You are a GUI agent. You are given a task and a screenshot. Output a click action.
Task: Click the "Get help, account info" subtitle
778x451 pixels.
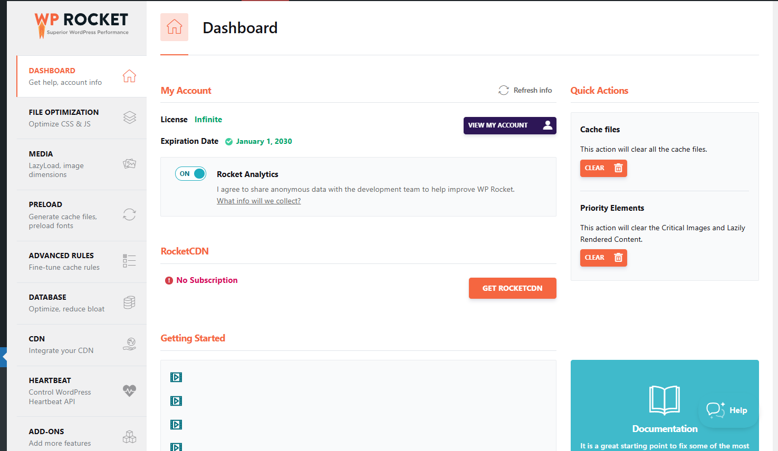pos(65,83)
